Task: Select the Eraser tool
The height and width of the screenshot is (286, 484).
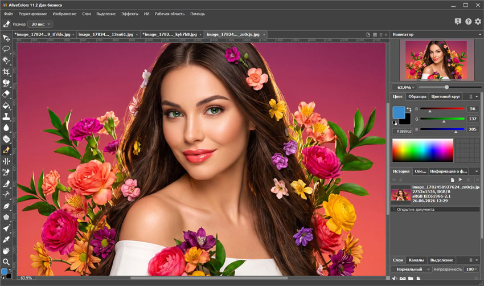Action: pyautogui.click(x=6, y=94)
